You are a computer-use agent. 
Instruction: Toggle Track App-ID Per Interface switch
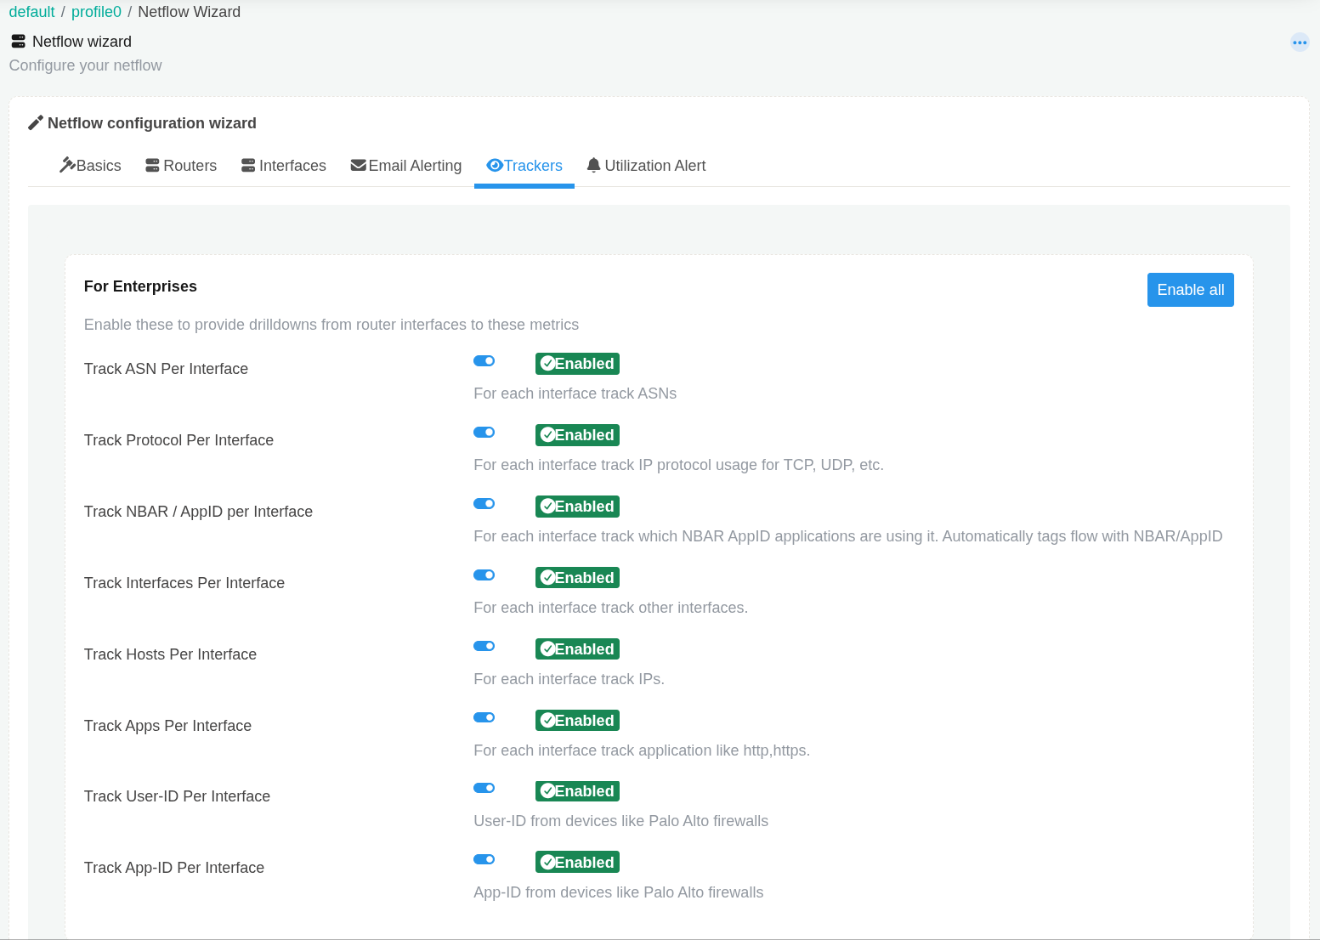[x=484, y=859]
